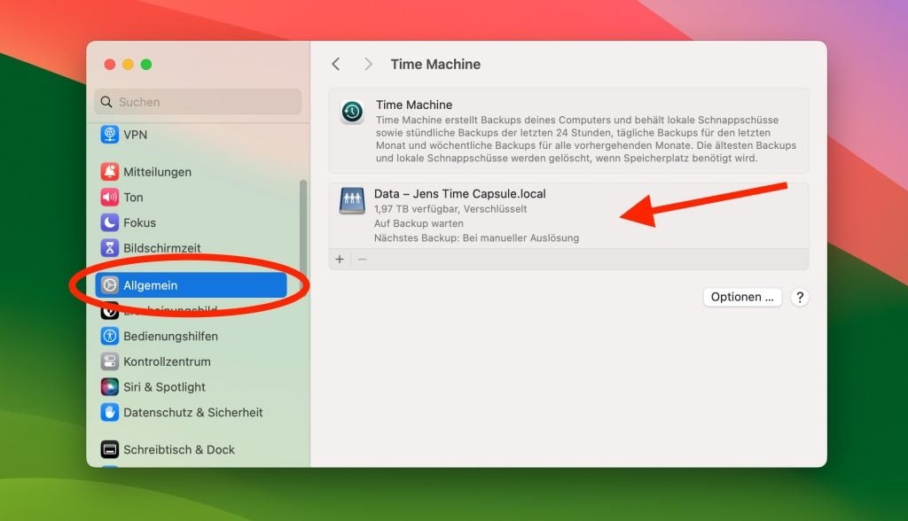Click the Allgemein gear icon
Image resolution: width=908 pixels, height=521 pixels.
point(109,284)
